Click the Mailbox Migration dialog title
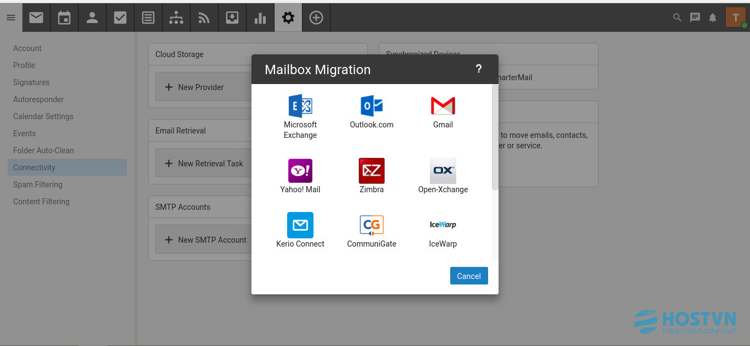The width and height of the screenshot is (750, 346). (317, 70)
